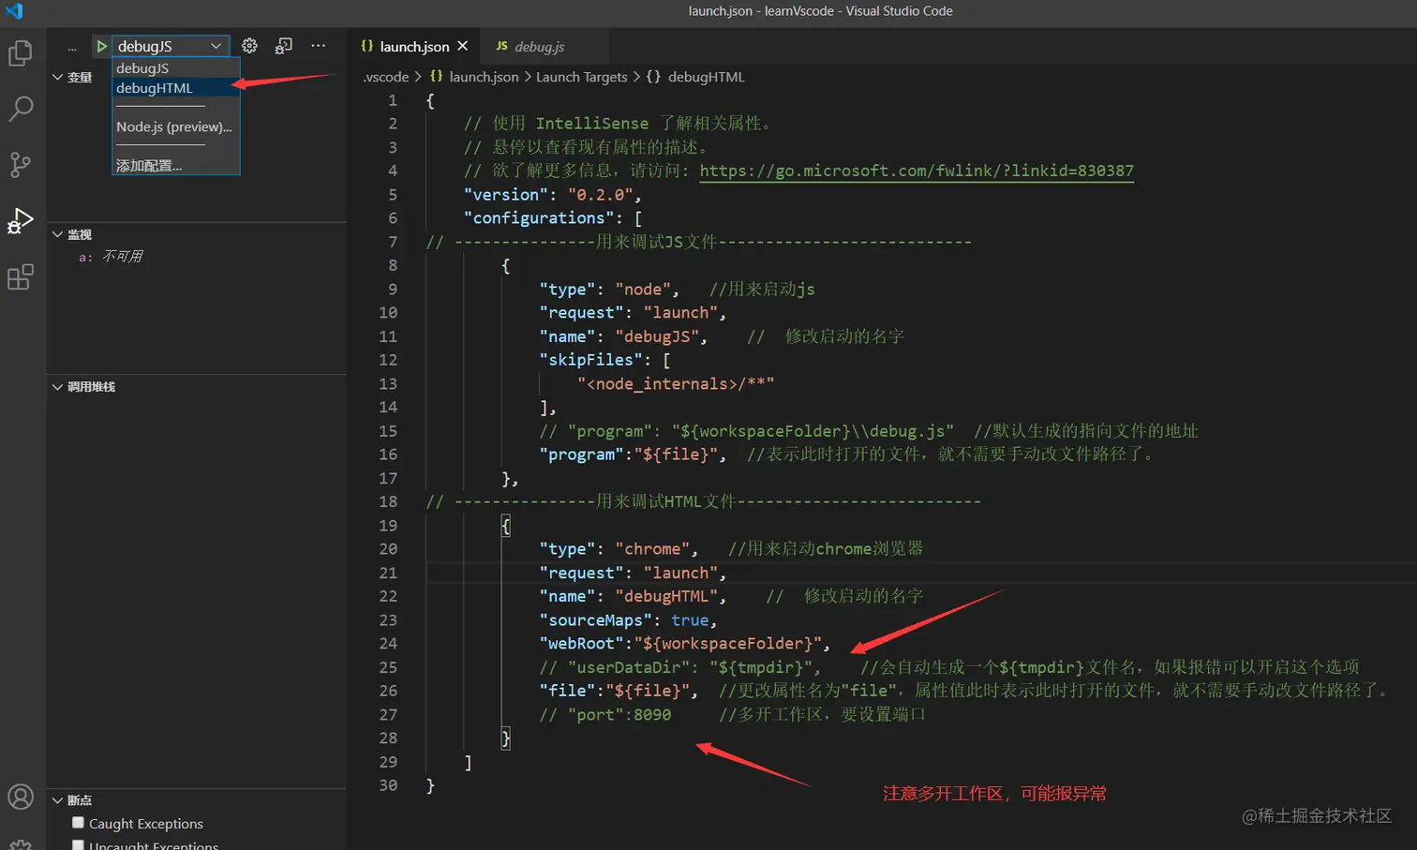Open the debugJS configuration dropdown
Screen dimensions: 1417x850
point(171,46)
